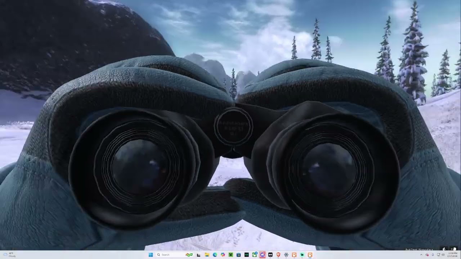Open the black app icon beside Microsoft Store
461x259 pixels.
click(x=247, y=255)
